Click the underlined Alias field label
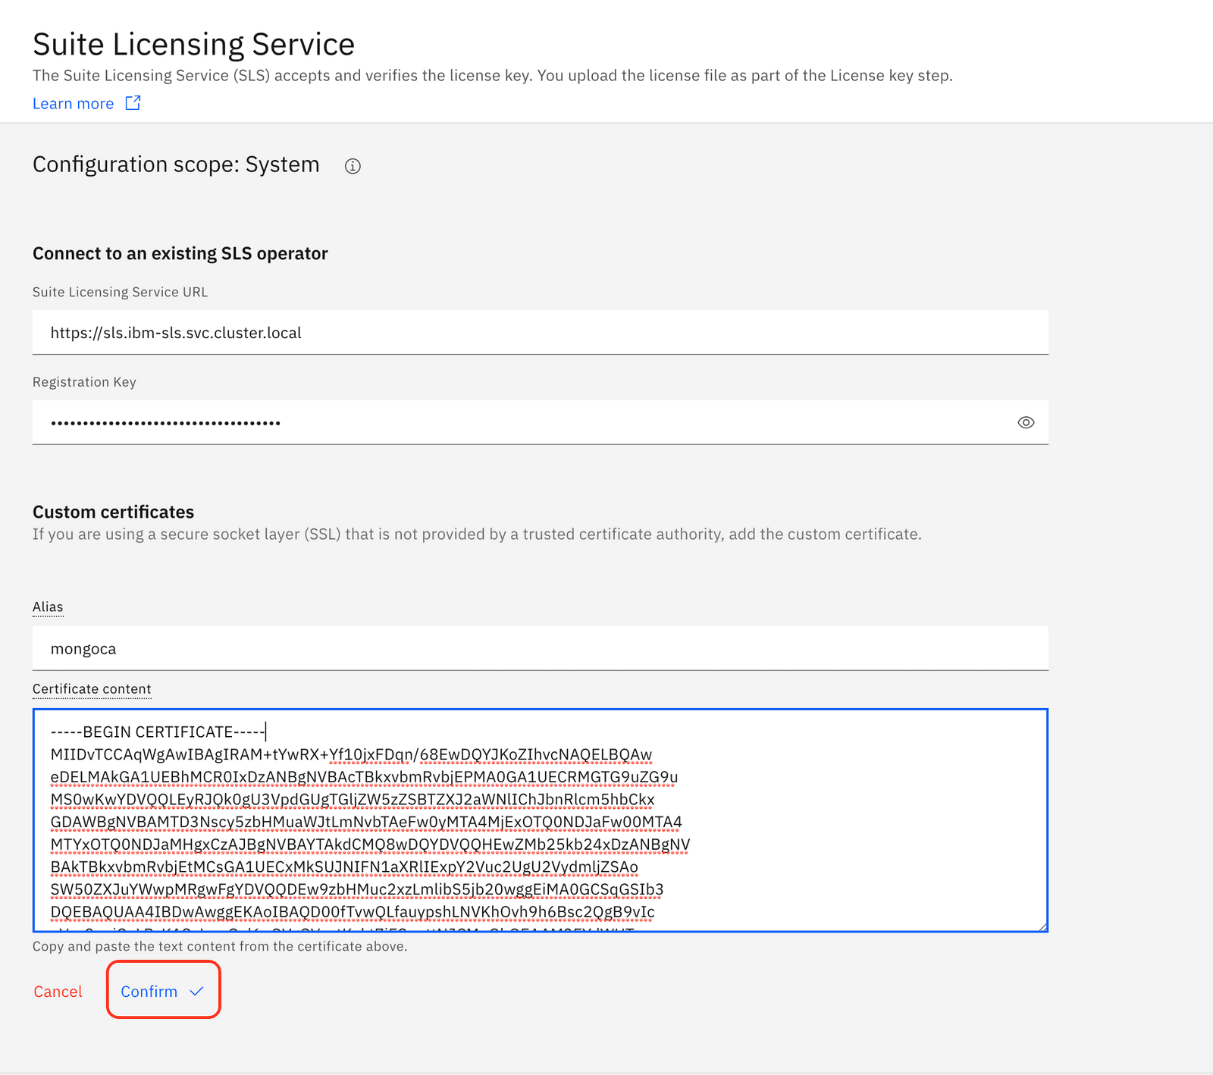1213x1075 pixels. pyautogui.click(x=48, y=606)
